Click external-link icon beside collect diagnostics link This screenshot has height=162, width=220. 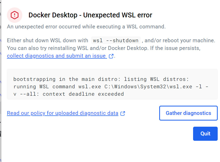111,56
